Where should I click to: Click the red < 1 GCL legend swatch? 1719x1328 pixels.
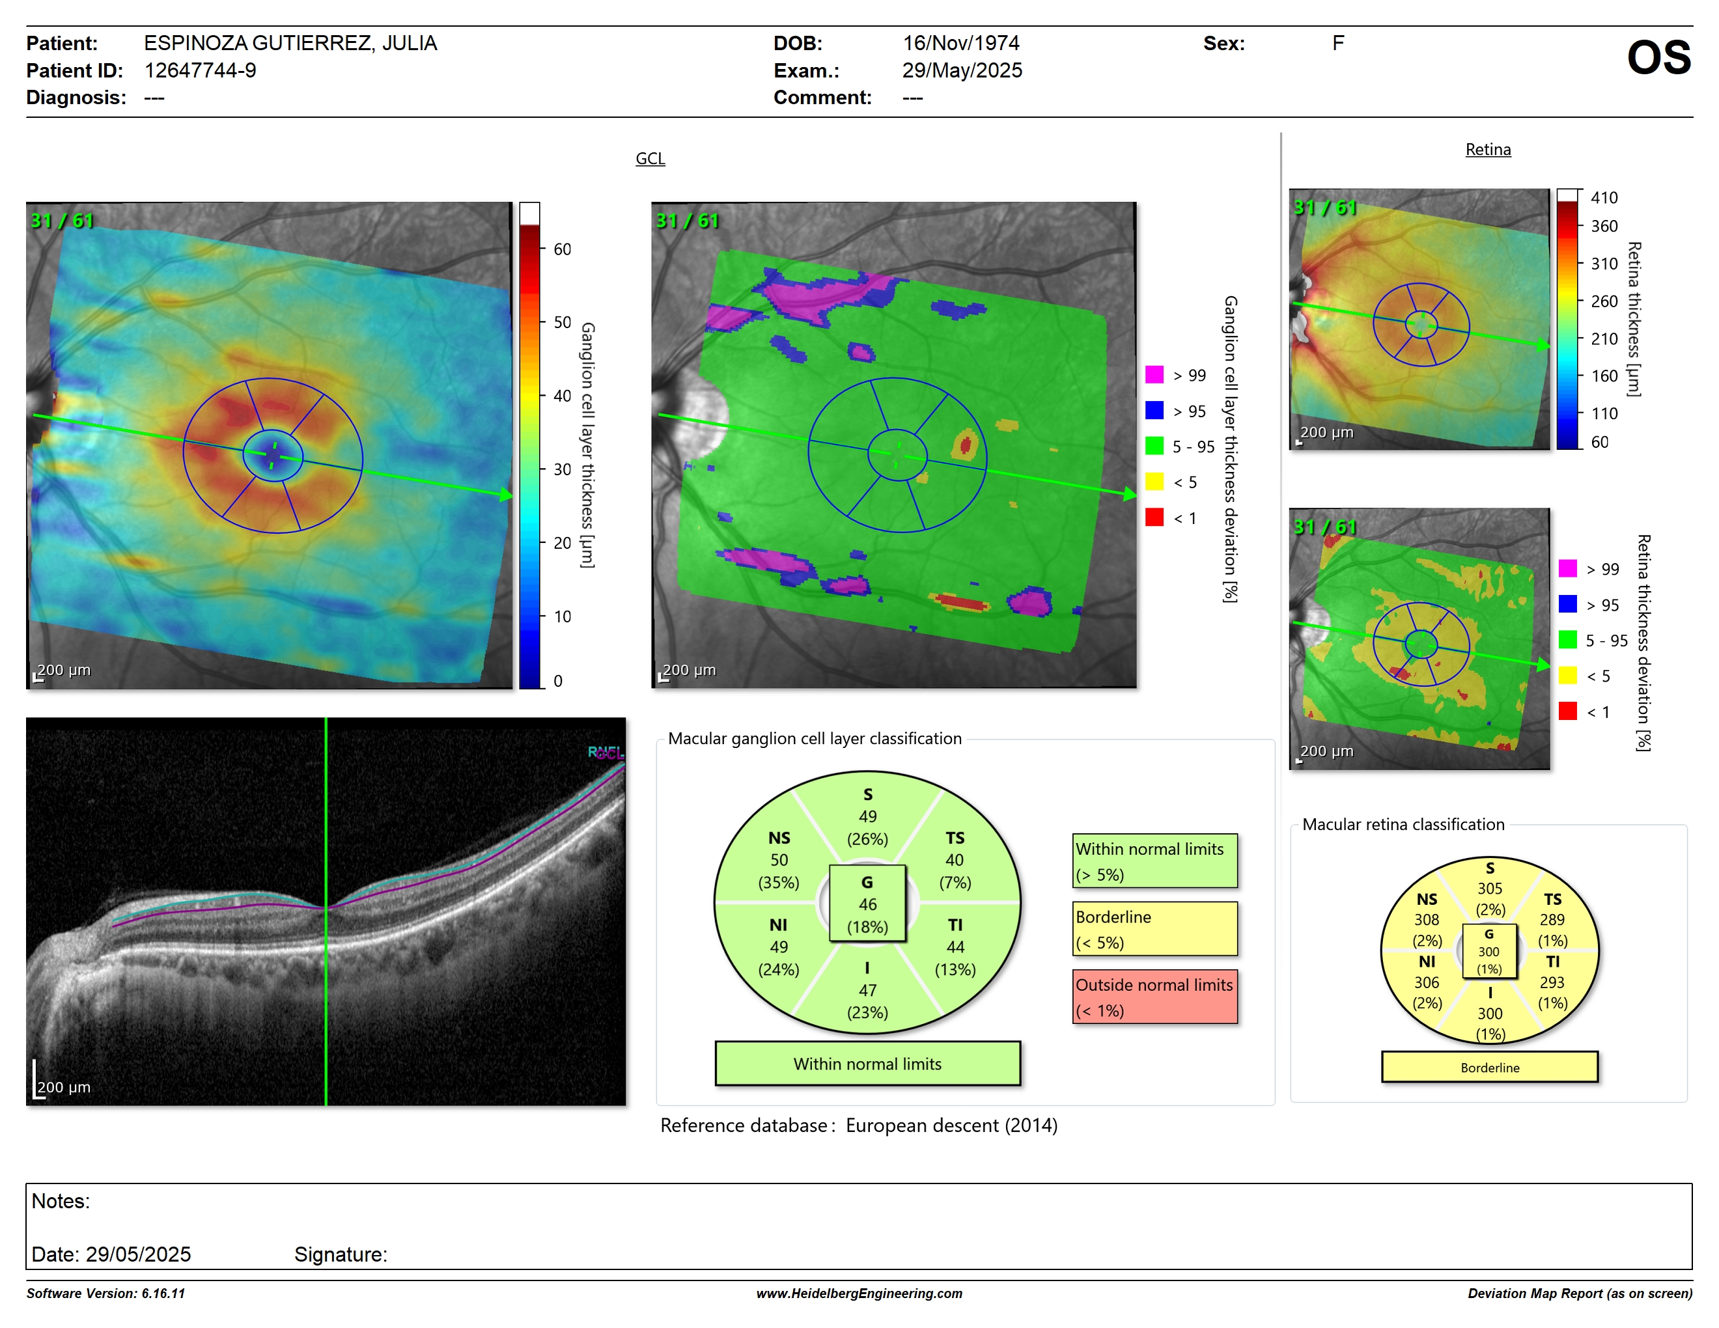tap(1154, 517)
